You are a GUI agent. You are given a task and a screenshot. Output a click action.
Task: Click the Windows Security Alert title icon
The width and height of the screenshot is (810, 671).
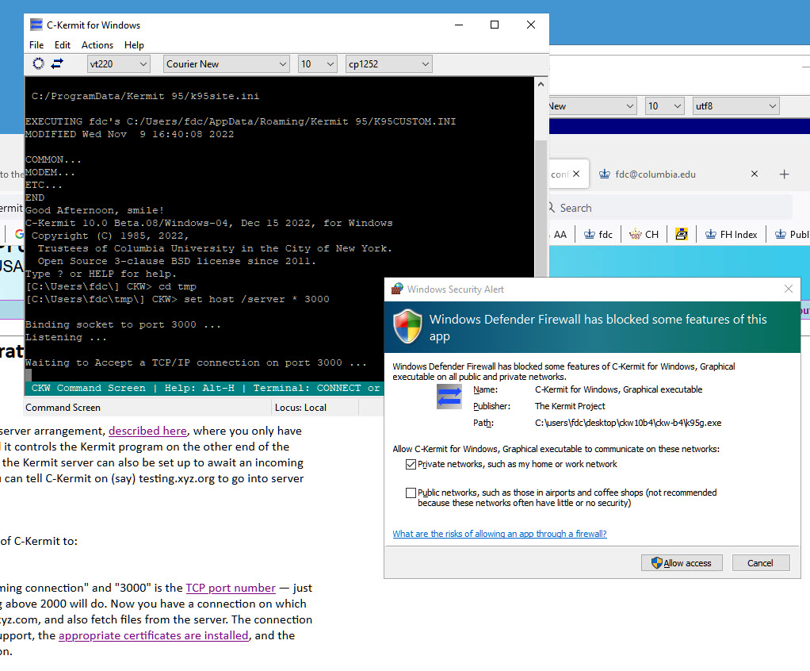[397, 289]
